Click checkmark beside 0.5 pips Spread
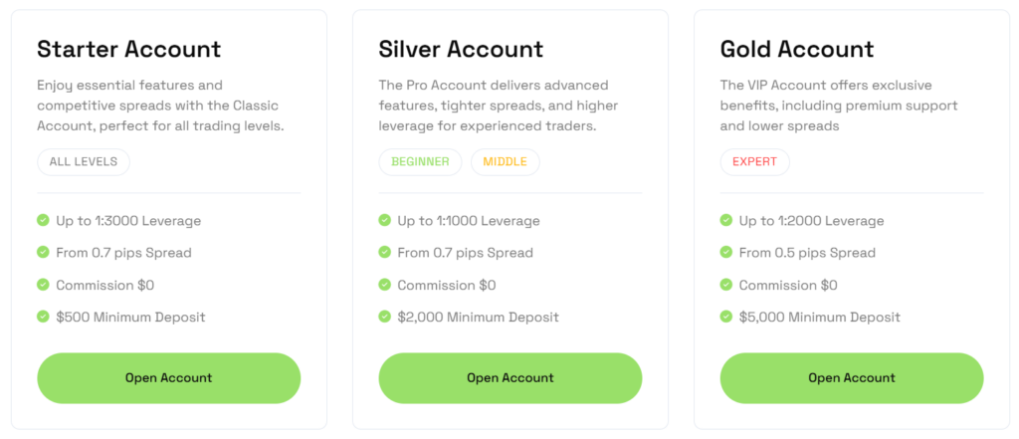The height and width of the screenshot is (439, 1019). (x=725, y=253)
